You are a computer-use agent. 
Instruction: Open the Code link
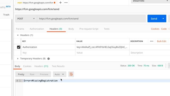click(164, 29)
